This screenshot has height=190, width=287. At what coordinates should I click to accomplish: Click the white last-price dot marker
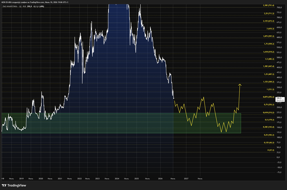174,99
